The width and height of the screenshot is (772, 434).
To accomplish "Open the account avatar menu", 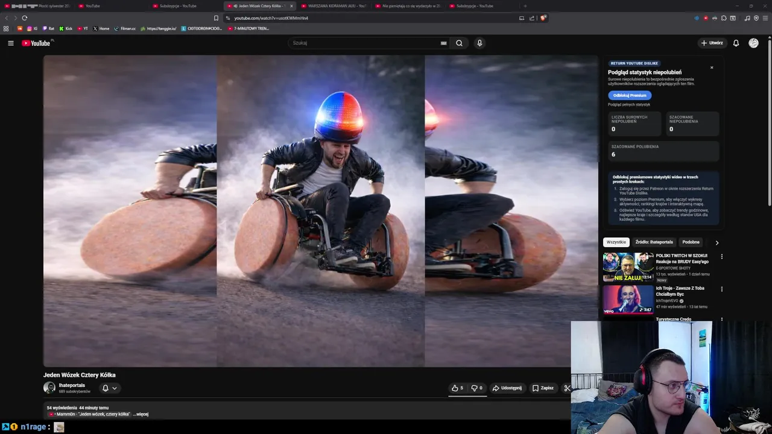I will pos(753,43).
